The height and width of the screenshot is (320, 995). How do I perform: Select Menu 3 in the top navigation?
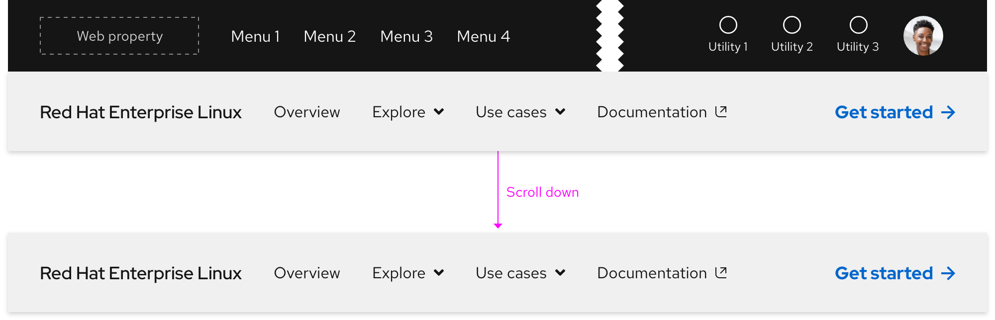406,36
